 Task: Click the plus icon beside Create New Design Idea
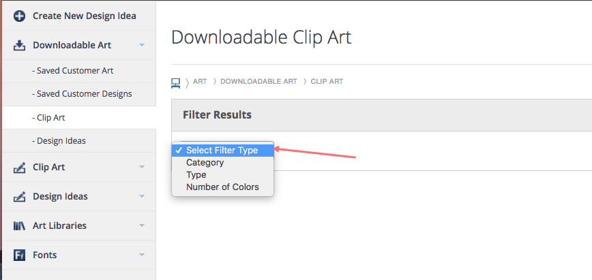click(19, 16)
